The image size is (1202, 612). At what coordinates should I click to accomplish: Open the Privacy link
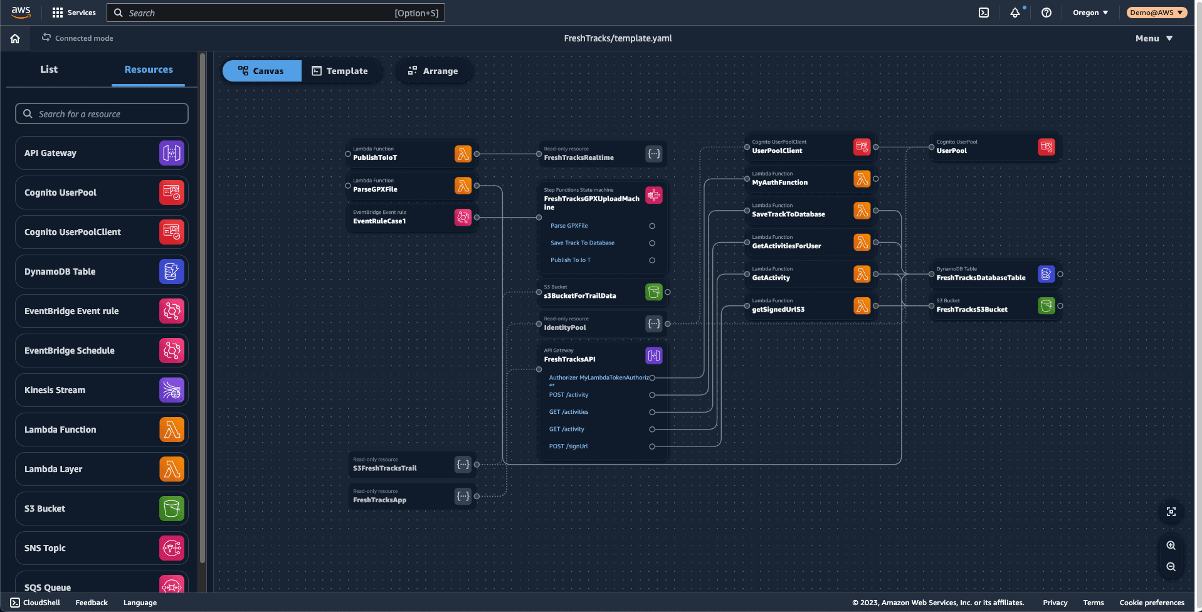tap(1055, 603)
